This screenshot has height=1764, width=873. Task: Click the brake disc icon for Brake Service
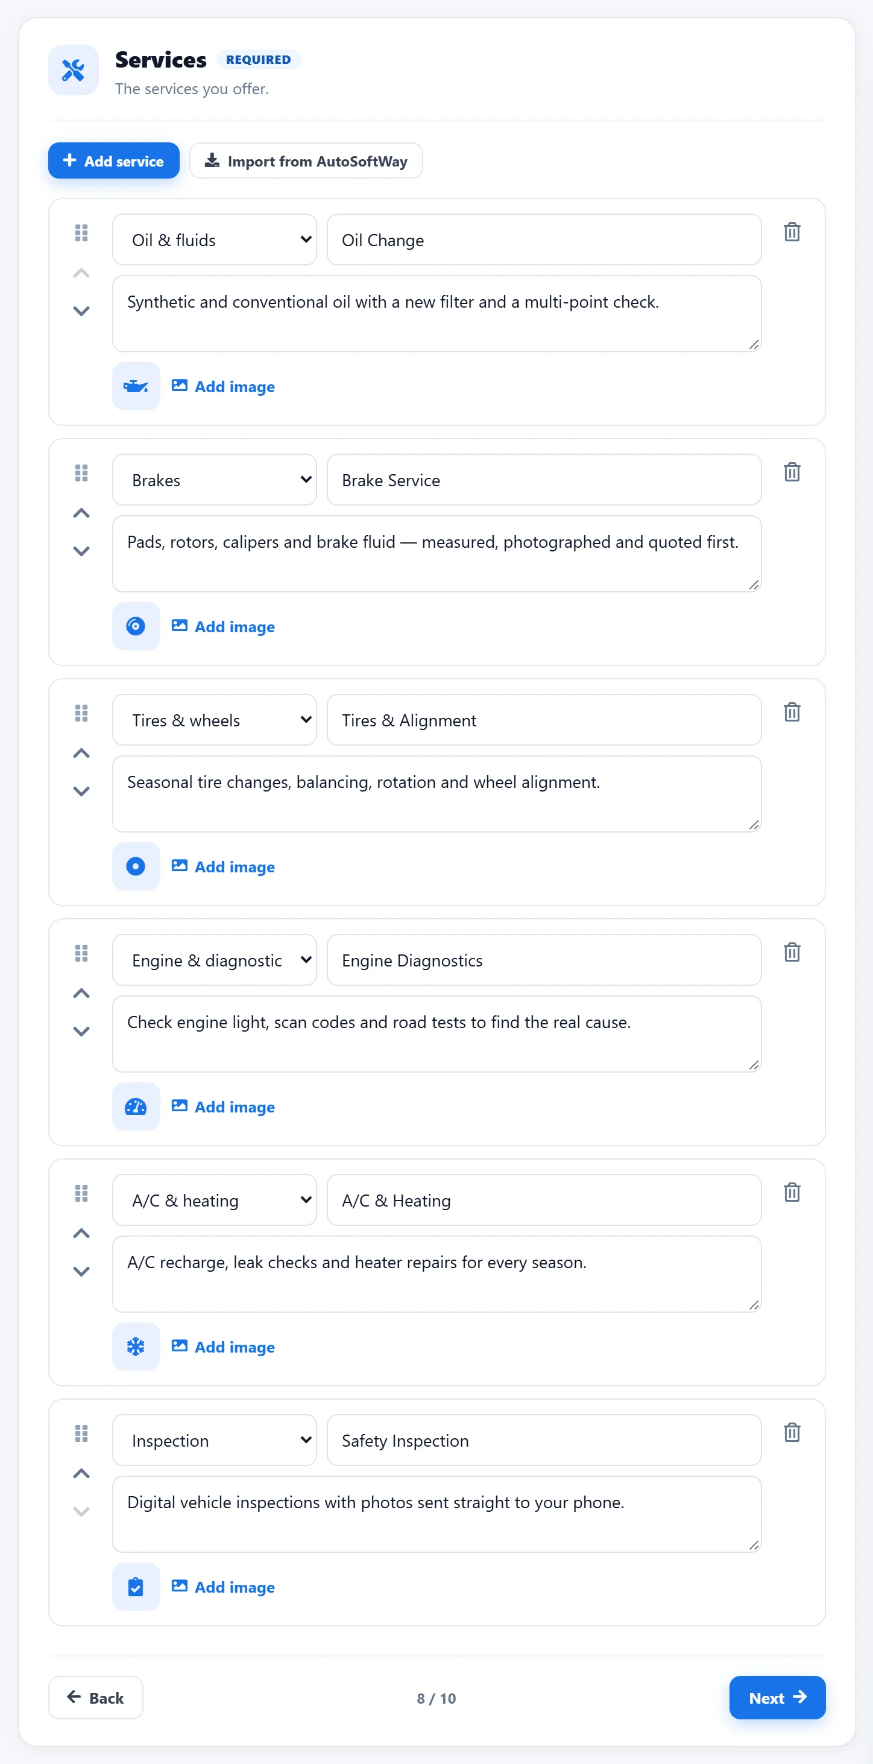(136, 626)
